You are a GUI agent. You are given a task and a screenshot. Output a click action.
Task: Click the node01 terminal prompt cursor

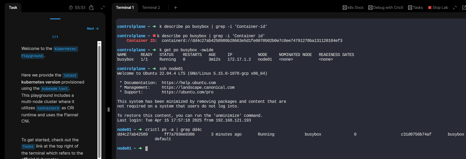[146, 148]
